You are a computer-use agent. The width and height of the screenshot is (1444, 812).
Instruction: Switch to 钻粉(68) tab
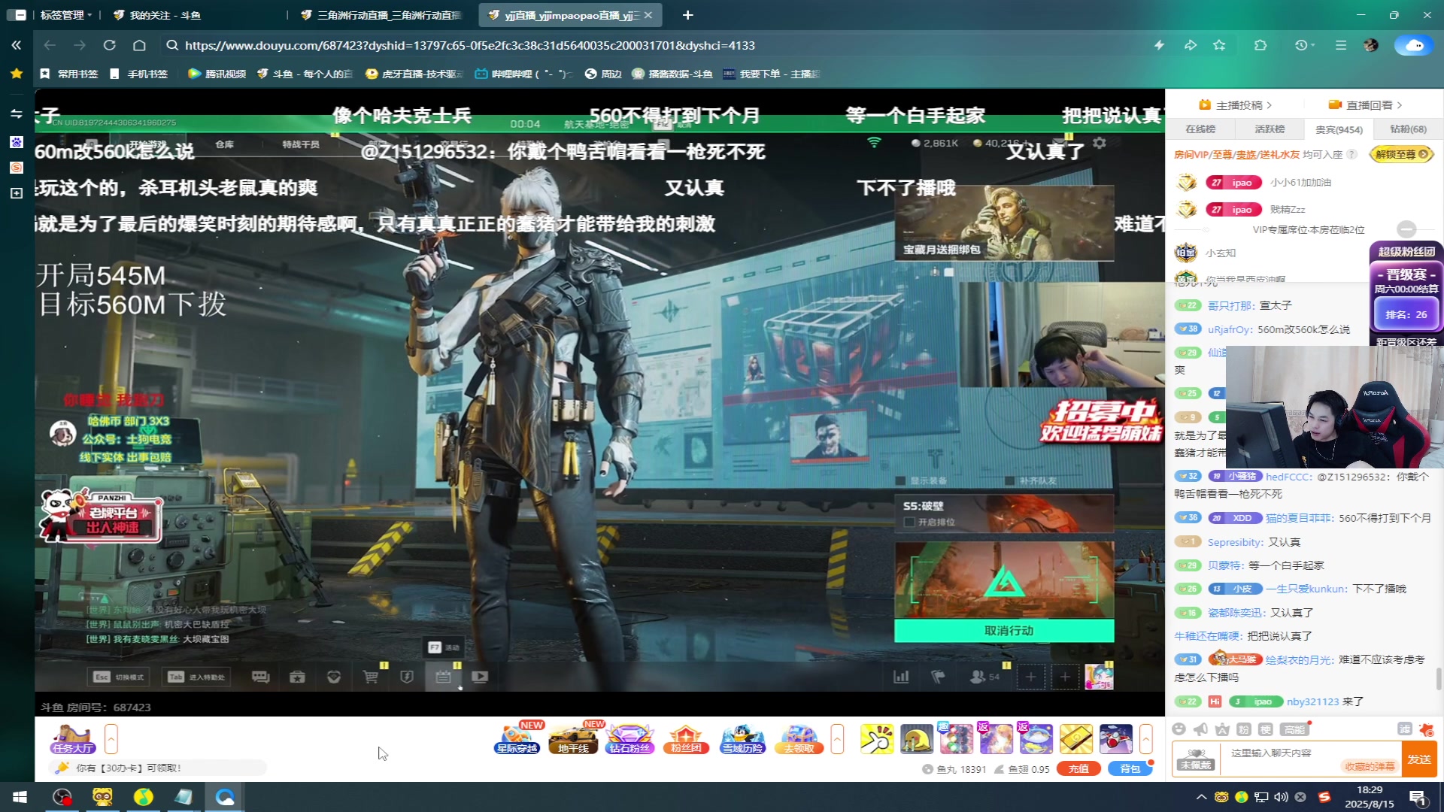tap(1408, 129)
